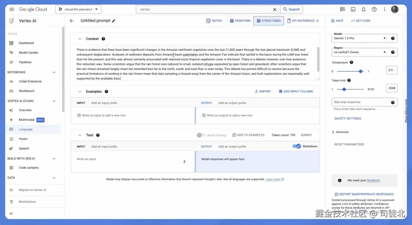Show help for Token limit
Viewport: 412px width, 225px height.
349,80
